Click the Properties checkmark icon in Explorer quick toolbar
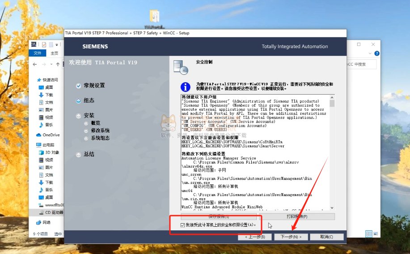Screen dimensions: 410x254 pyautogui.click(x=44, y=45)
